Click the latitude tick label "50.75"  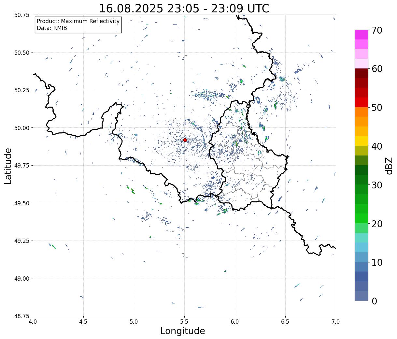pyautogui.click(x=22, y=15)
